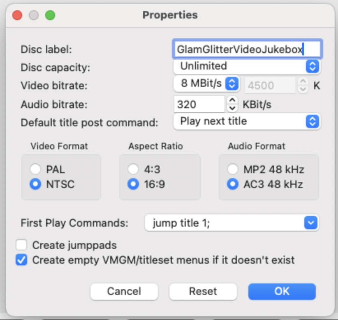Image resolution: width=338 pixels, height=320 pixels.
Task: Select AC3 48 kHz audio format
Action: tap(233, 184)
